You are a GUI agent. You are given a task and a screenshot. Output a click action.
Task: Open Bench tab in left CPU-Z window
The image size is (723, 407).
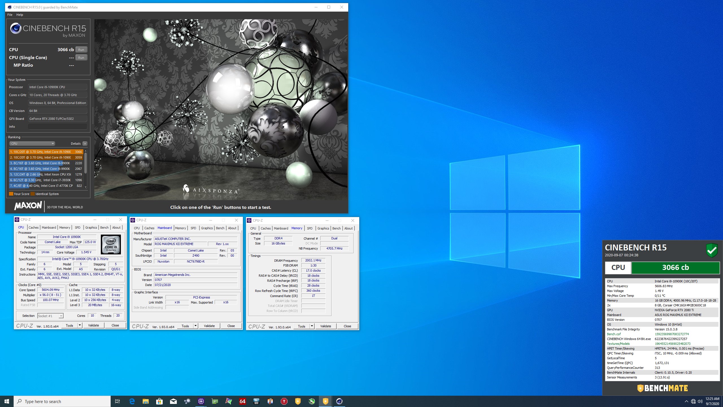(x=104, y=228)
